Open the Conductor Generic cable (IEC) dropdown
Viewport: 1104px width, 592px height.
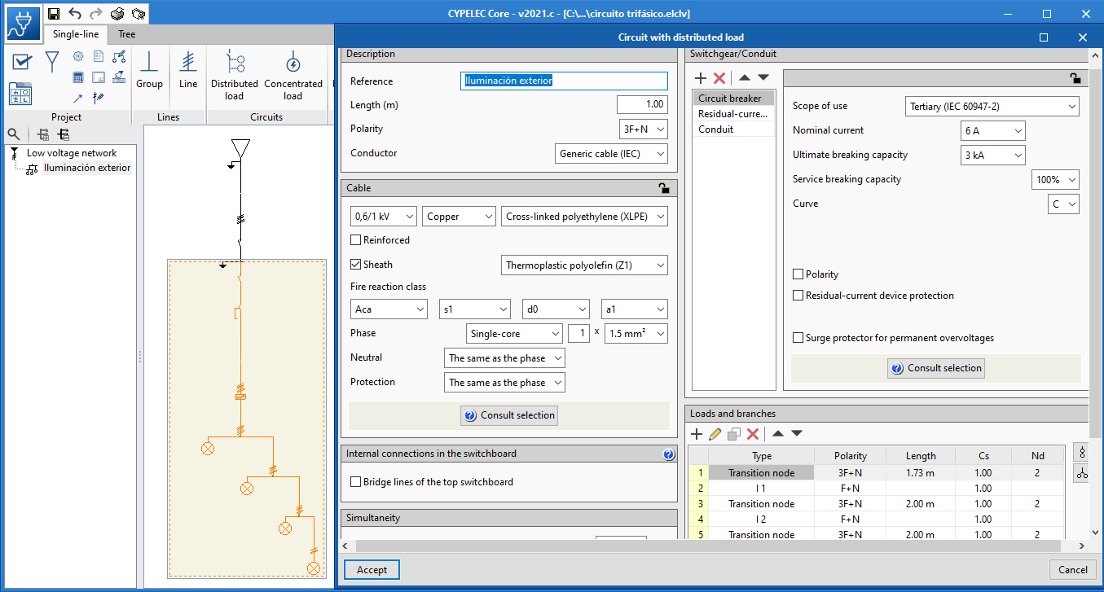click(611, 154)
